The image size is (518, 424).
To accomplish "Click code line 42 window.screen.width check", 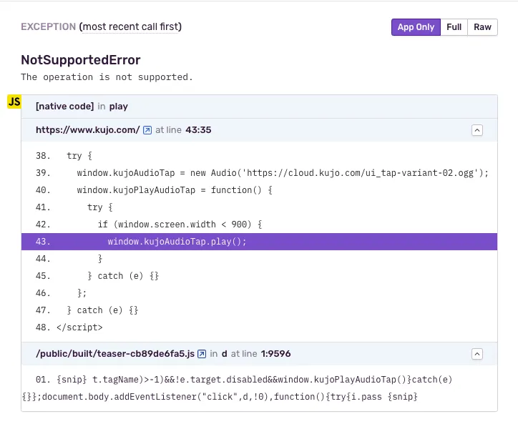I will pyautogui.click(x=180, y=225).
